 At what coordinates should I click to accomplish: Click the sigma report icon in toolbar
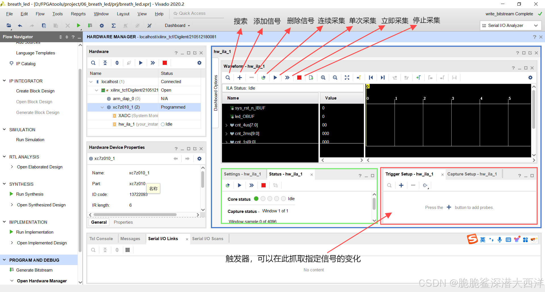(x=114, y=26)
